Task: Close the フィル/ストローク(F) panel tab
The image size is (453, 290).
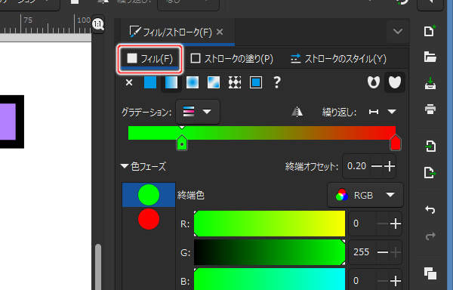Action: 220,32
